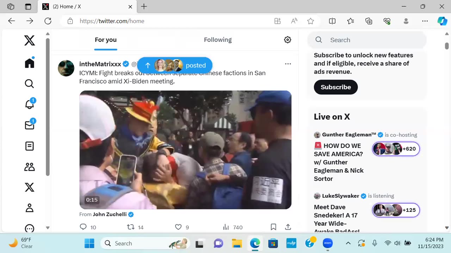
Task: Open timeline settings gear icon
Action: point(288,40)
